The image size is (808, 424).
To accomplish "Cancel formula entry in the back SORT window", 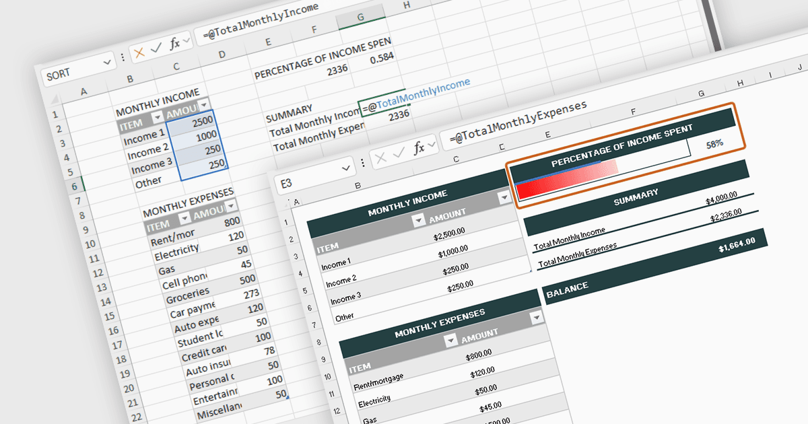I will coord(139,52).
